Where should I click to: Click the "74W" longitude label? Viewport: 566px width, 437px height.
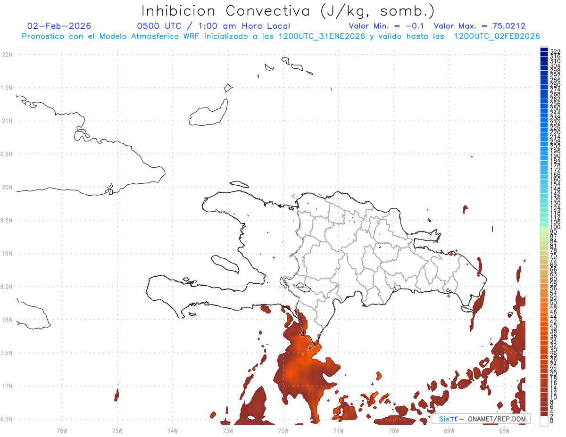(173, 430)
